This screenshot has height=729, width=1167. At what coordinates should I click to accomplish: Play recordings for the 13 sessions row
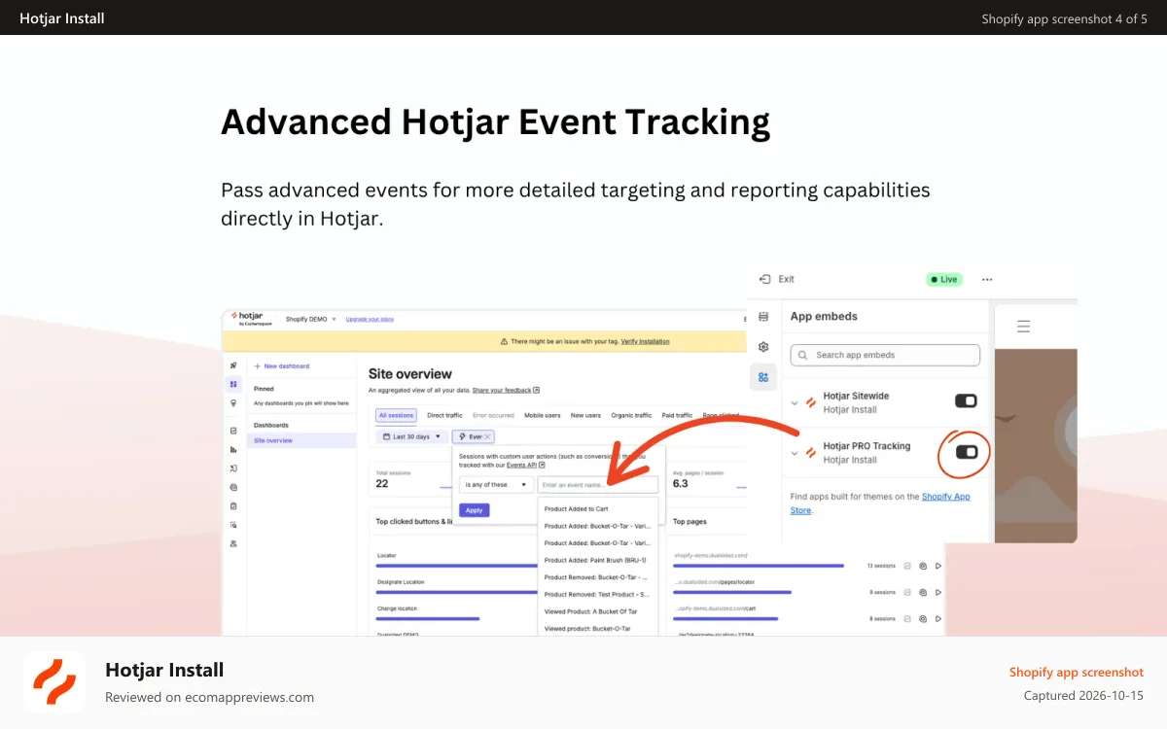938,566
